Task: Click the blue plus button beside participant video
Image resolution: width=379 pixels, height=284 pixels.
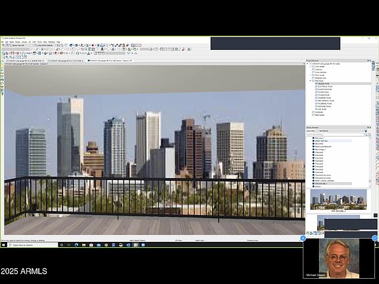Action: click(303, 239)
